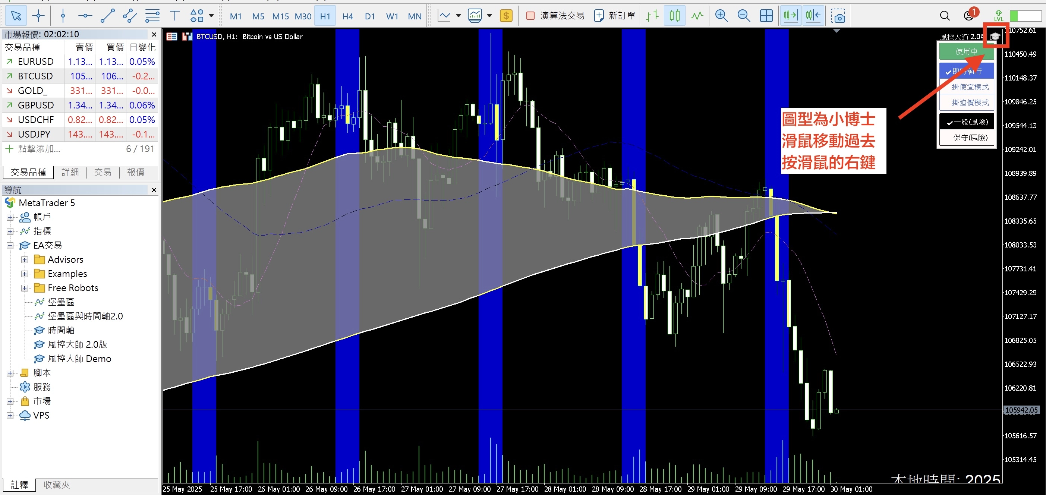Pick the vertical line drawing tool

63,16
